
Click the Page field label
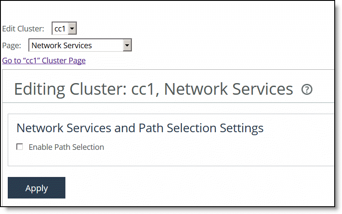point(12,46)
